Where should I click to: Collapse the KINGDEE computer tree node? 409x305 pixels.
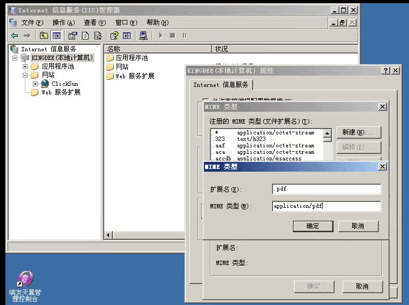[15, 58]
